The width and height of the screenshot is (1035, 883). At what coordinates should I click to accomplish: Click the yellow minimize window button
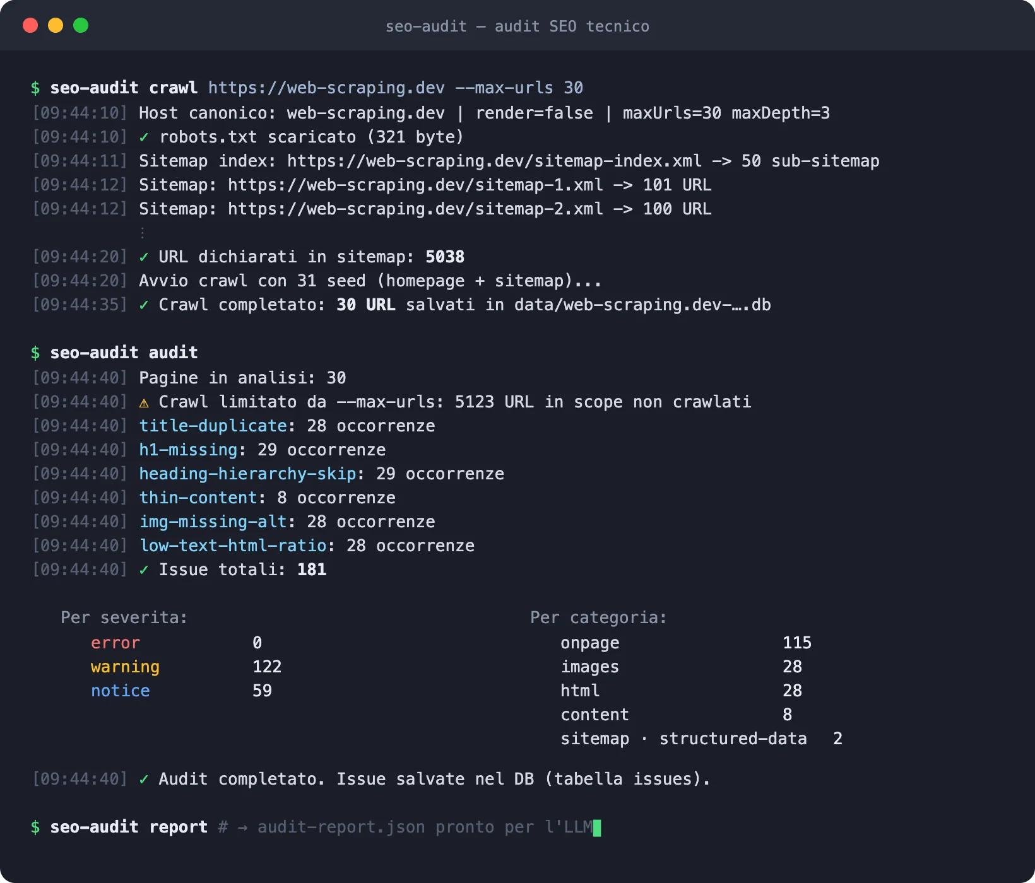click(56, 25)
